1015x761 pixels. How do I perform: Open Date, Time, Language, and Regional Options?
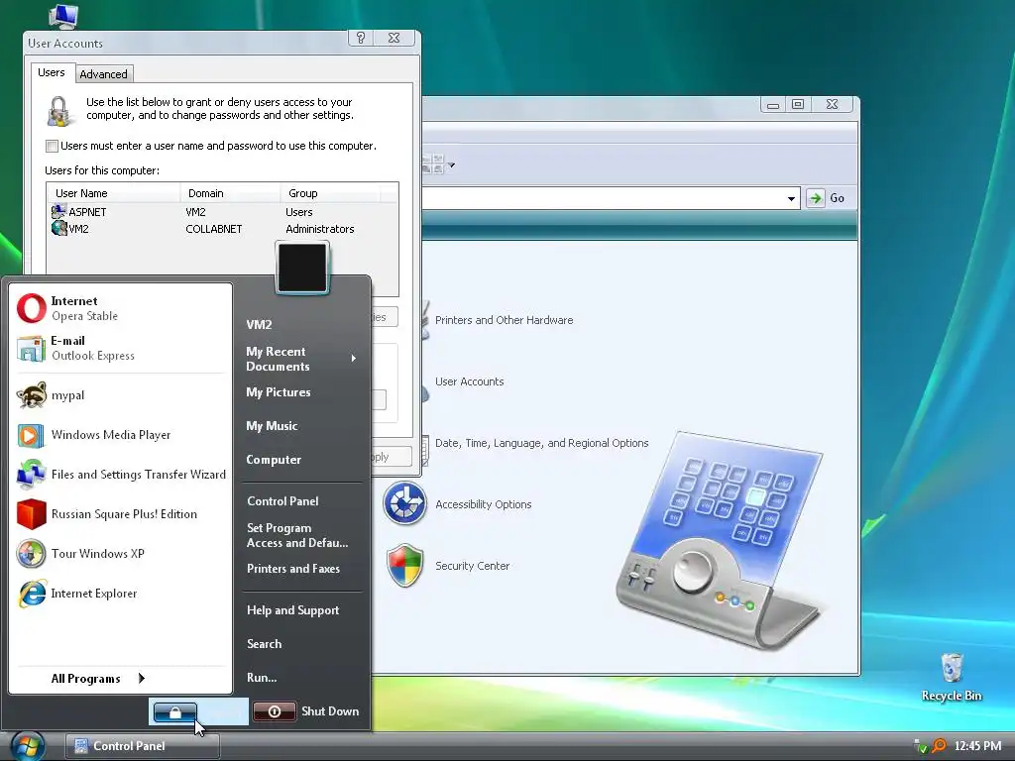point(542,443)
